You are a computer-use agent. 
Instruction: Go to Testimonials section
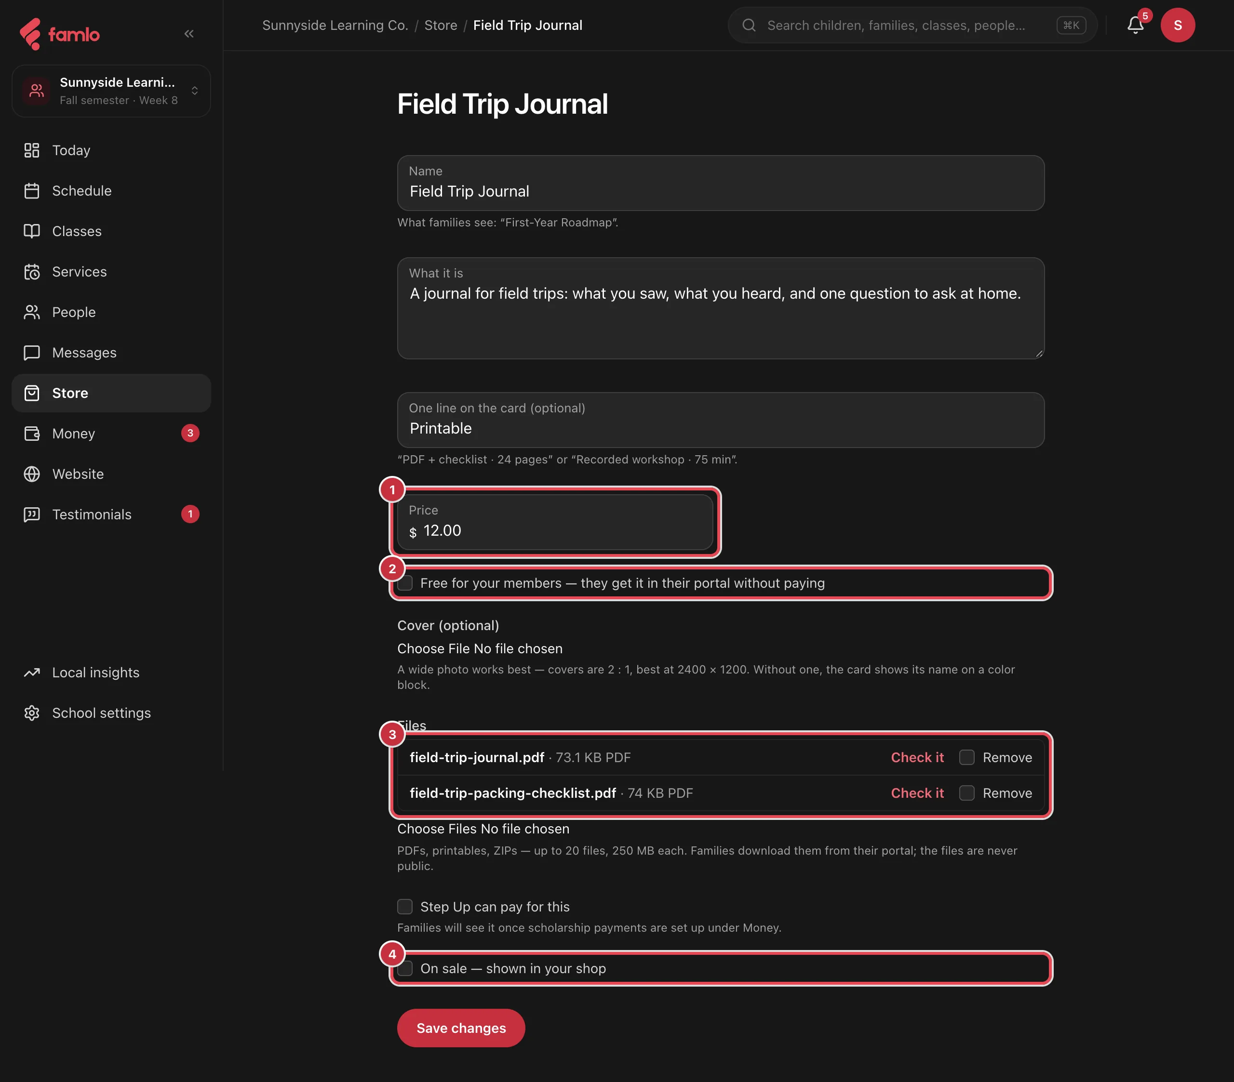pyautogui.click(x=111, y=514)
